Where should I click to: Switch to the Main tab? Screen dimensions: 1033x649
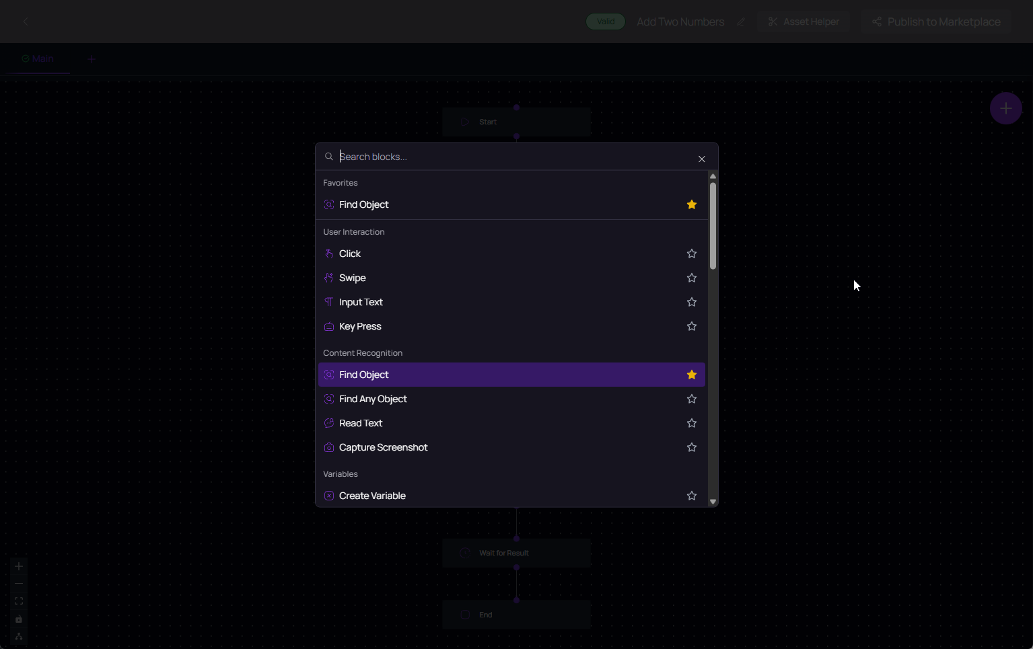point(38,59)
